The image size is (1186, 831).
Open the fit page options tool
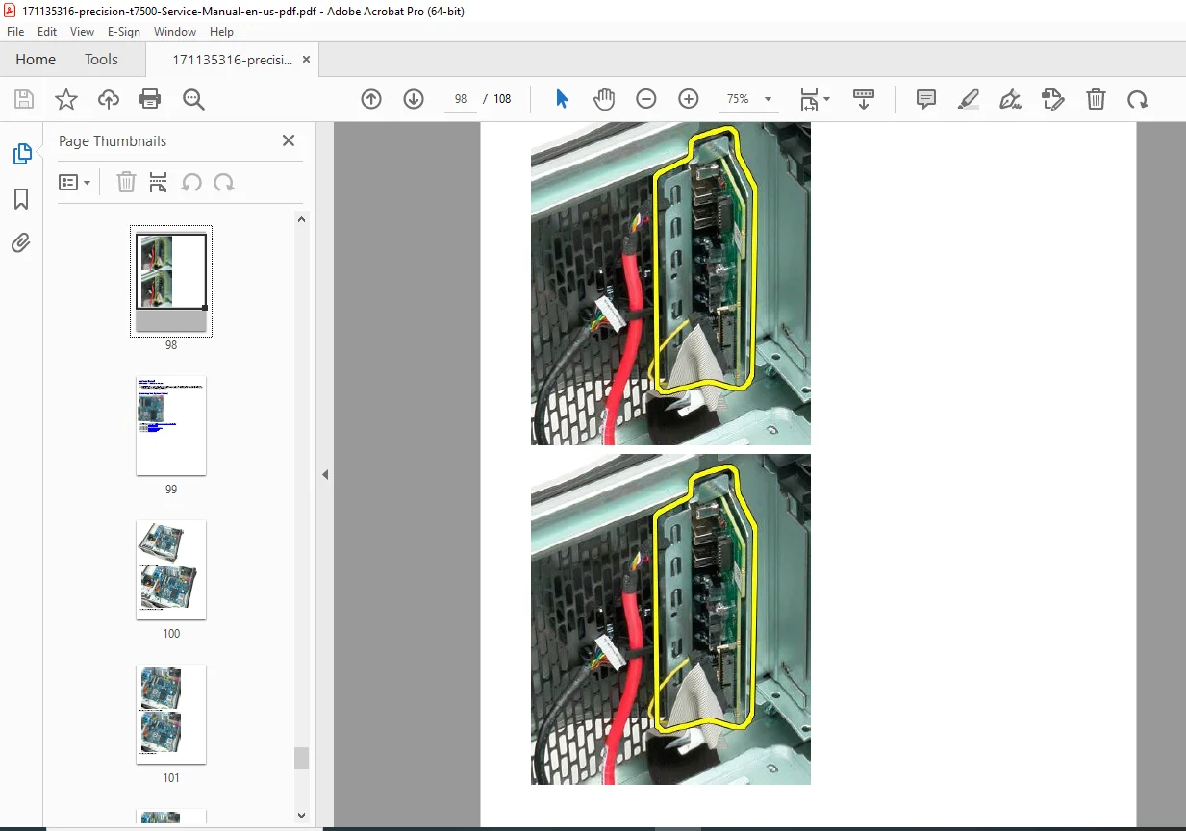pos(815,99)
